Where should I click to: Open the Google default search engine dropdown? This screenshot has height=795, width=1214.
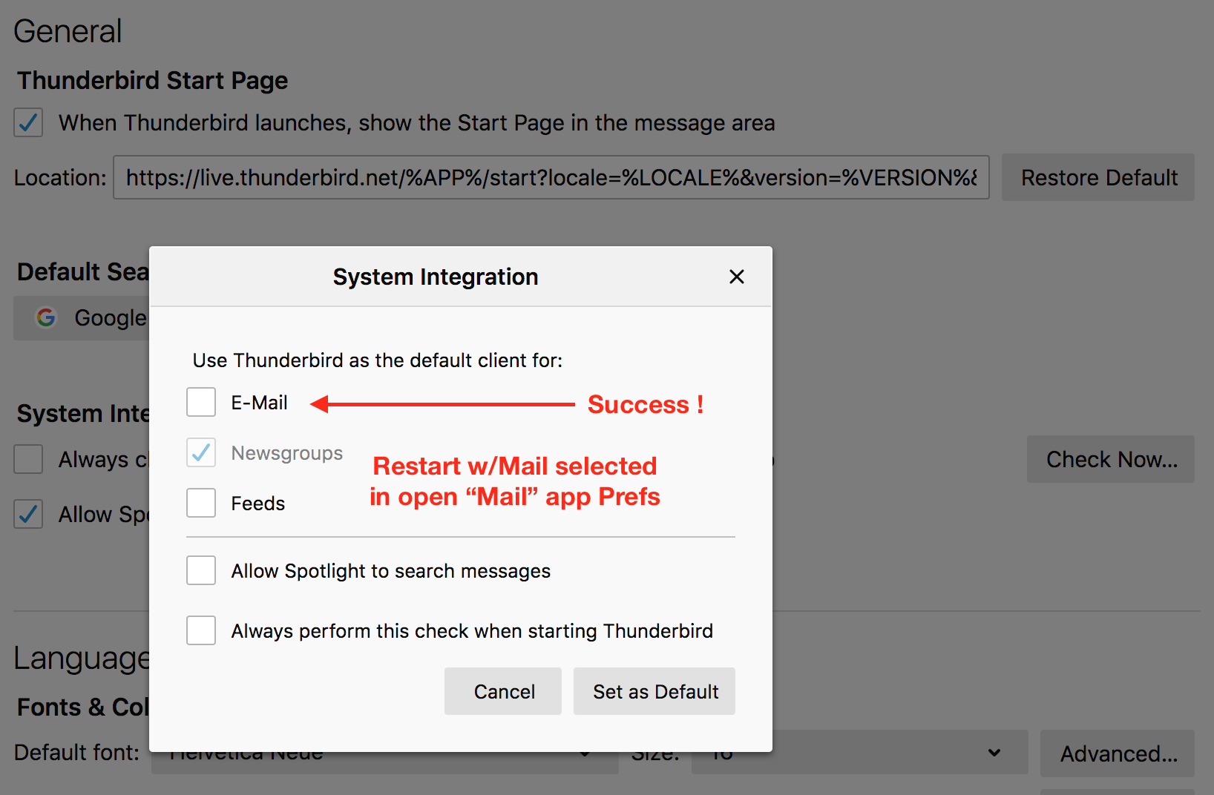(x=82, y=317)
